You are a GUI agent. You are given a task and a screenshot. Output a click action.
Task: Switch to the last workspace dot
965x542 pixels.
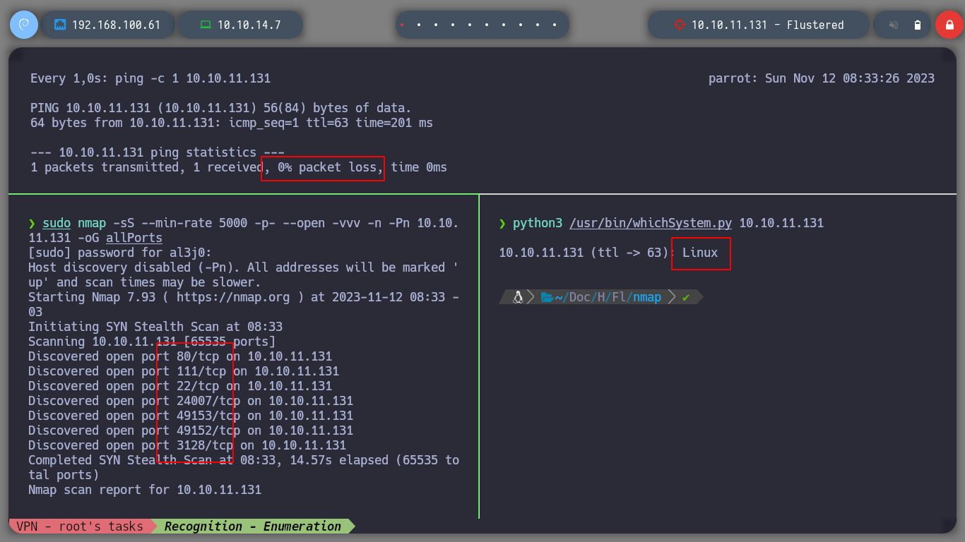point(555,25)
